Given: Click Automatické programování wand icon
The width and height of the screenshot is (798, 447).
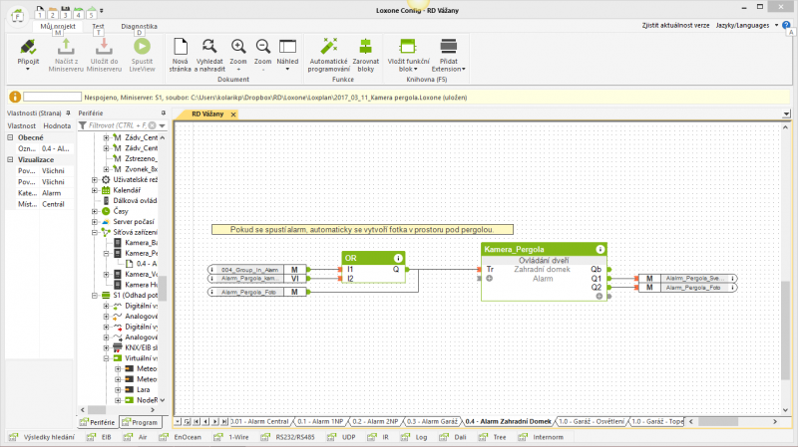Looking at the screenshot, I should [x=328, y=47].
